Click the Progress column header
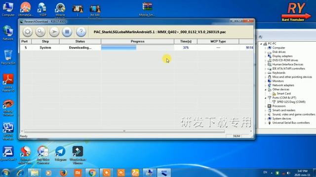This screenshot has width=316, height=177. click(137, 41)
